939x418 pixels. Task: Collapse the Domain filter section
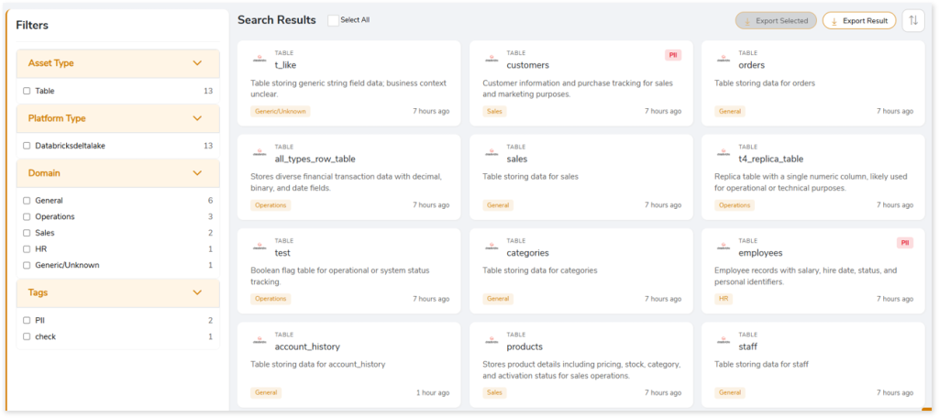pyautogui.click(x=196, y=172)
